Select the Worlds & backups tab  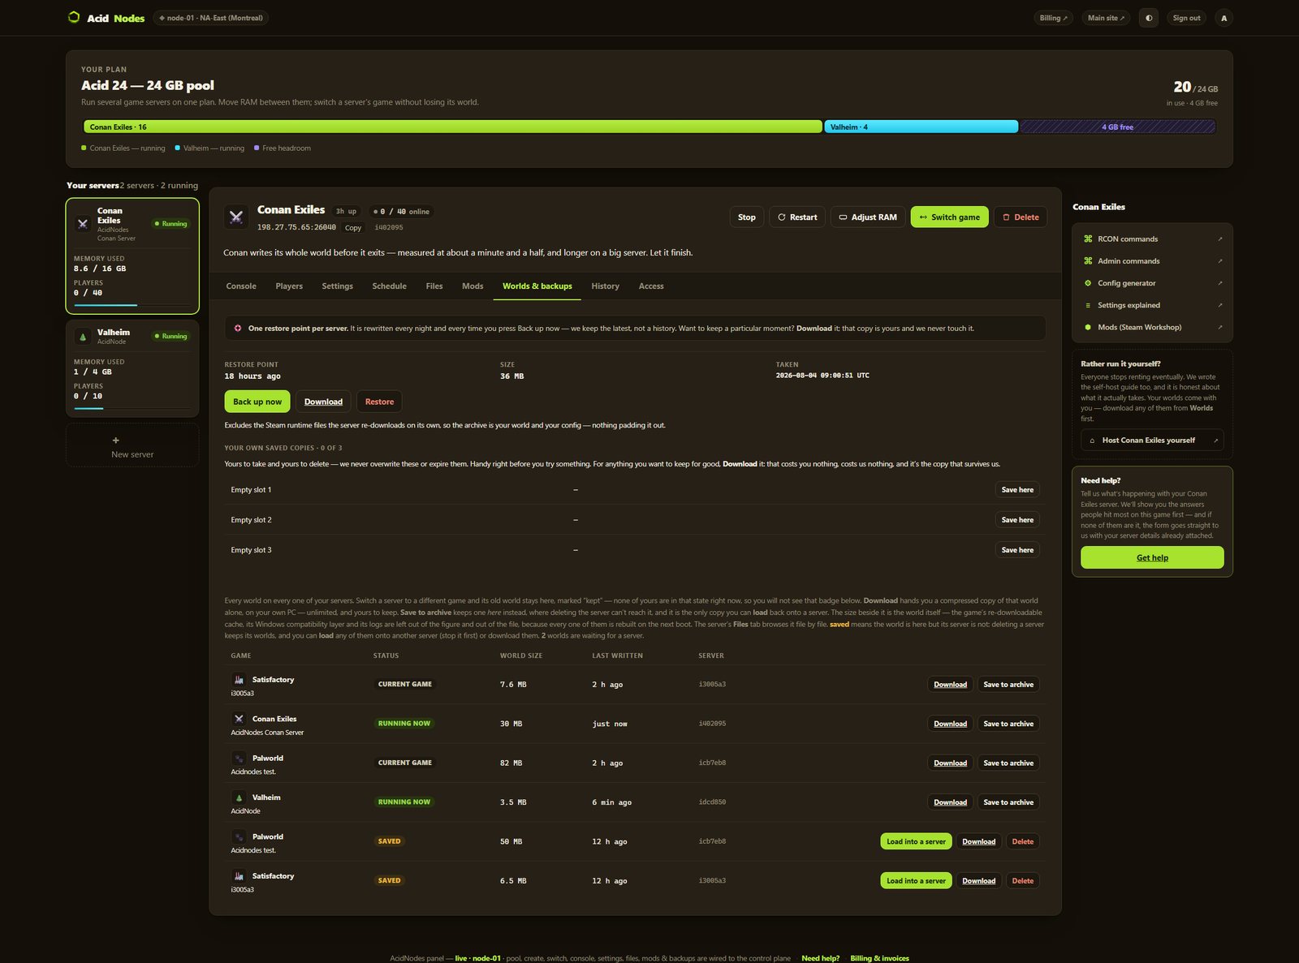coord(537,286)
